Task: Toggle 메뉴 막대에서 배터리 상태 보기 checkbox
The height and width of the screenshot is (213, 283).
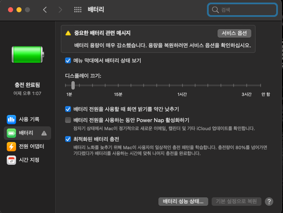Action: 68,60
